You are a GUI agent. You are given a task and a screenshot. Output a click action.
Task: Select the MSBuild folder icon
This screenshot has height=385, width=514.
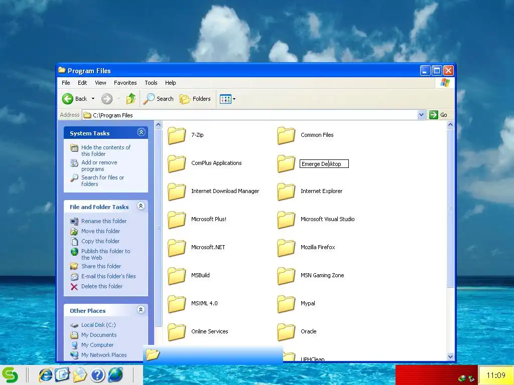click(177, 276)
